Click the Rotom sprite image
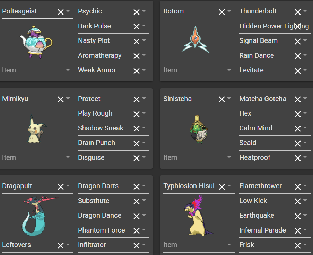 195,40
